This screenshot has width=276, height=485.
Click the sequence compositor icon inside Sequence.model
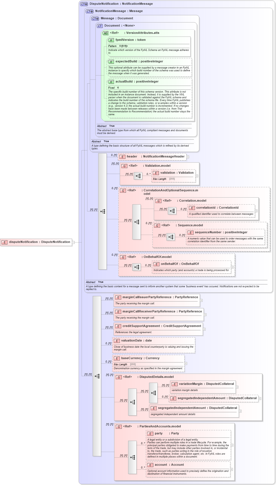point(171,237)
